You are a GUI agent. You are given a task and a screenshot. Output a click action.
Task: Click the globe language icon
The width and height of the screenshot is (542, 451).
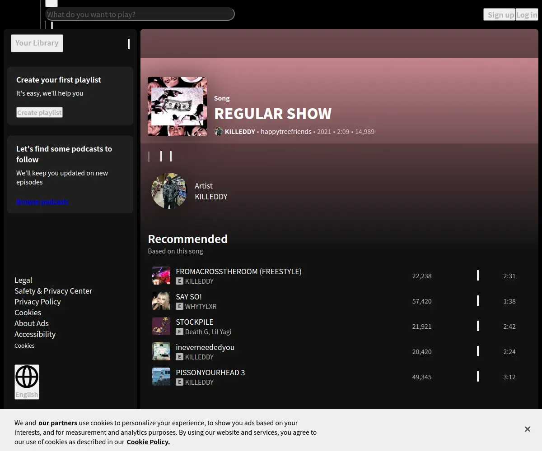tap(27, 377)
